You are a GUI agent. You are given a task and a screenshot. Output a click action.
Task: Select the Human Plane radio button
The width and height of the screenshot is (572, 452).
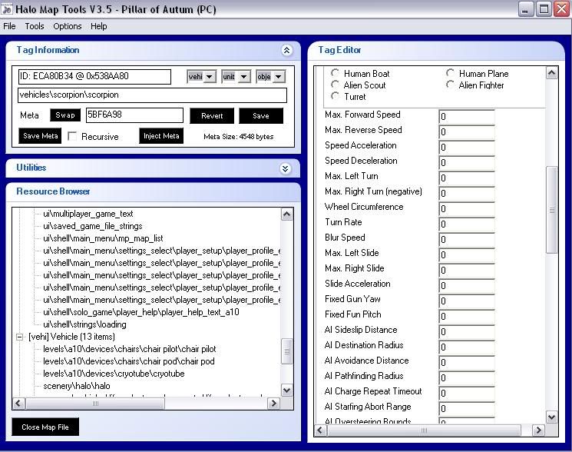pos(450,73)
